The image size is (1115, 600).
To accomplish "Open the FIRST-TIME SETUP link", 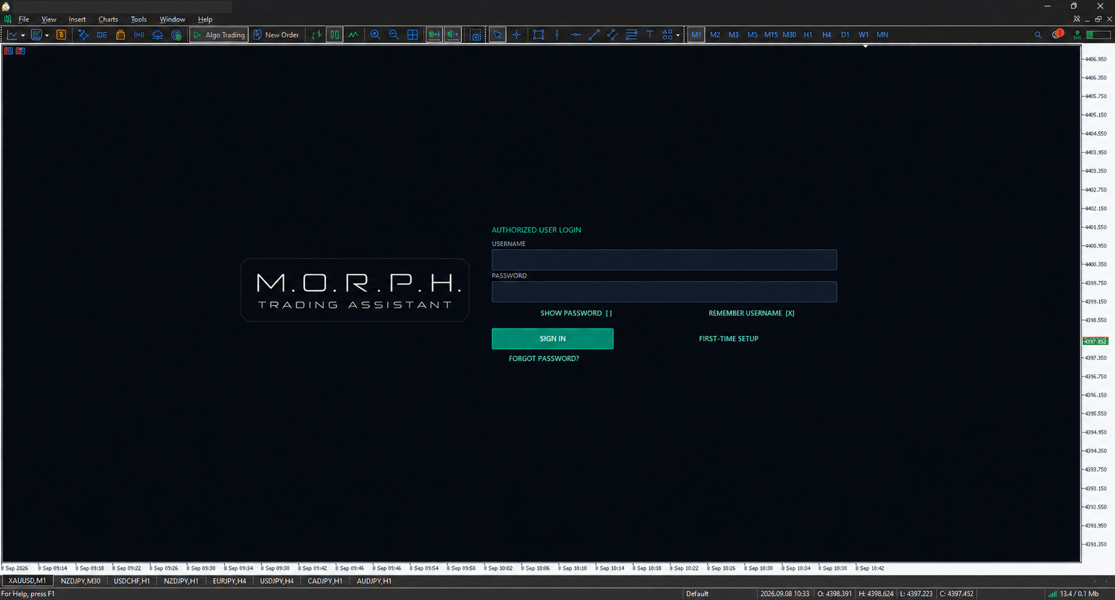I will pos(728,338).
